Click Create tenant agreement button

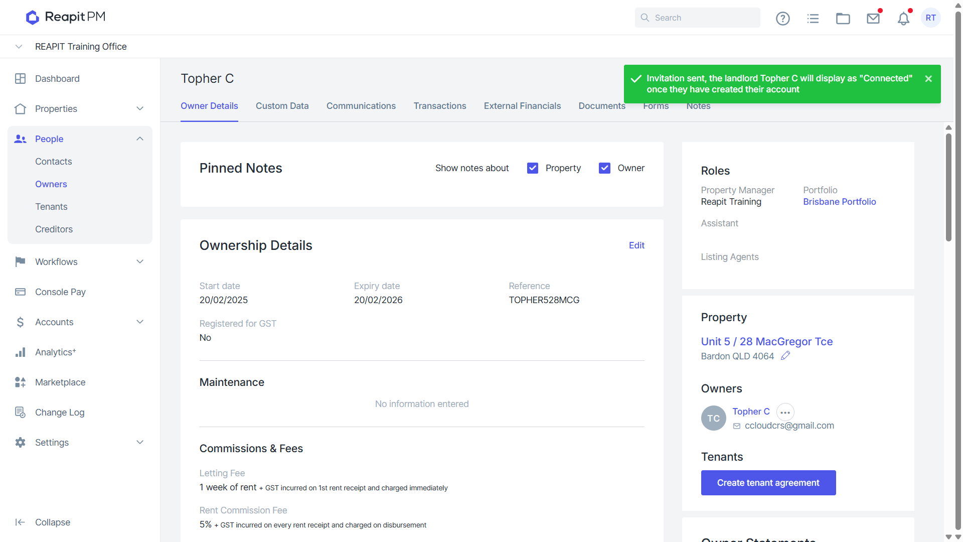768,483
